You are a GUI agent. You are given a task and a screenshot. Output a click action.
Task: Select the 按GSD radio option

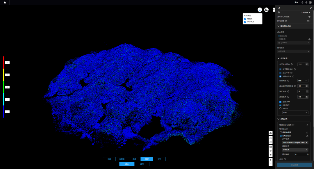[280, 108]
